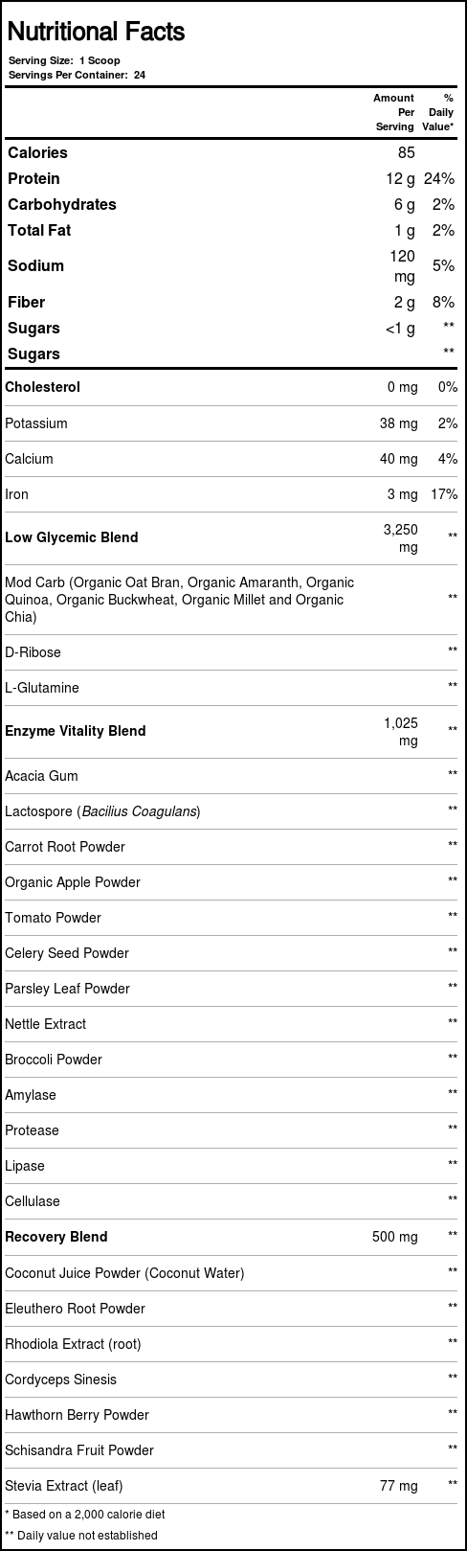Click the Low Glycemic Blend heading
The width and height of the screenshot is (467, 1551).
tap(72, 537)
